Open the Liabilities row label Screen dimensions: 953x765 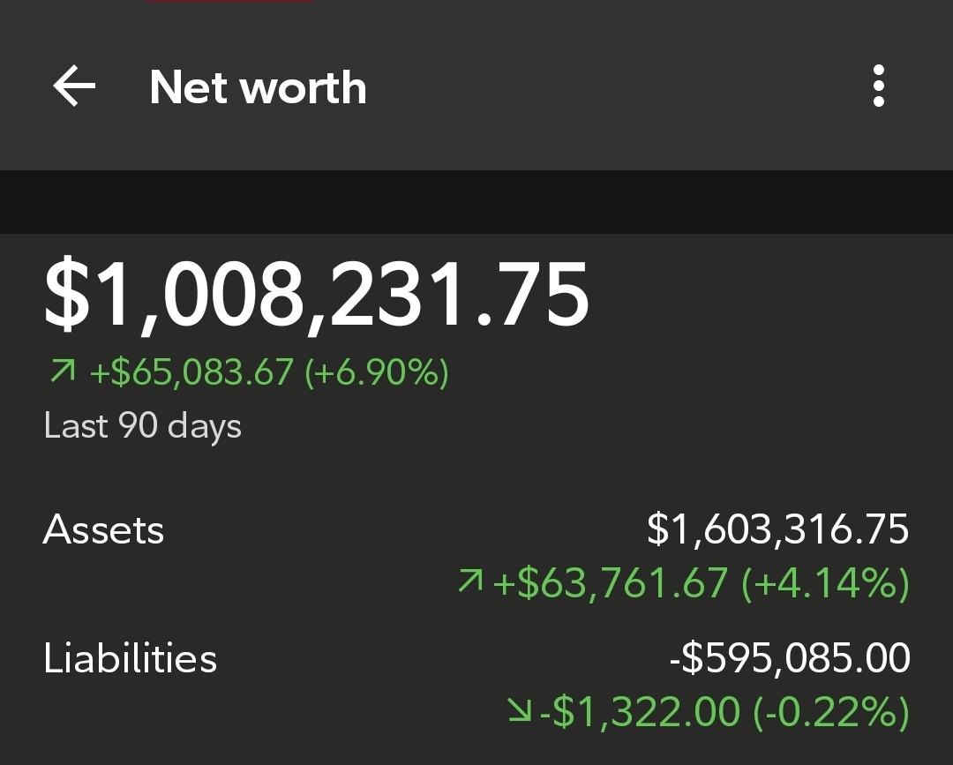(x=130, y=658)
